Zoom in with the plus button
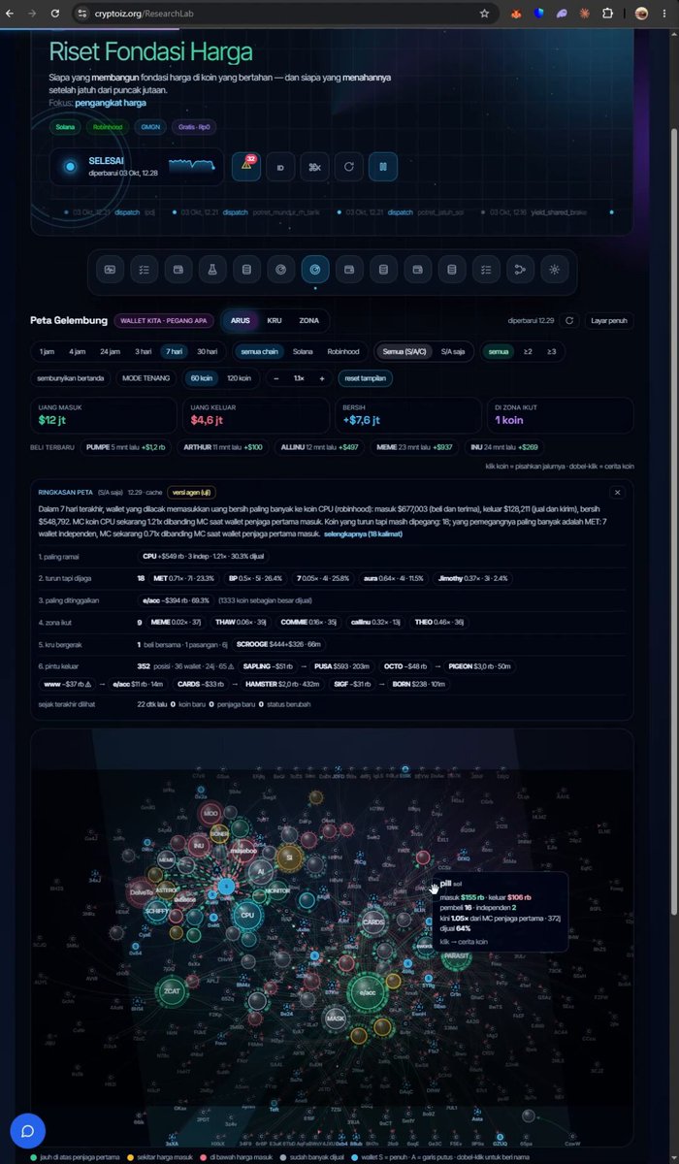 pyautogui.click(x=322, y=378)
